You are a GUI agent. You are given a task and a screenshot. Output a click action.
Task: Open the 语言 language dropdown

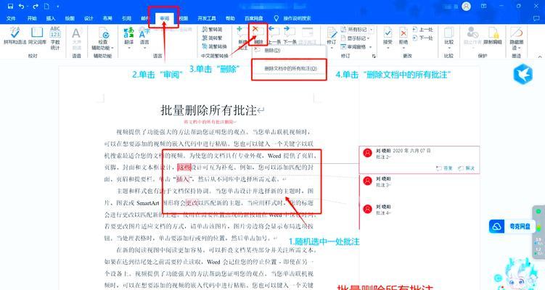[144, 38]
